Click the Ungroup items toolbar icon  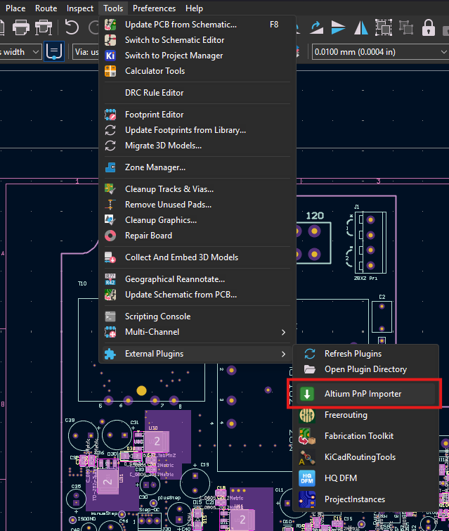[406, 27]
